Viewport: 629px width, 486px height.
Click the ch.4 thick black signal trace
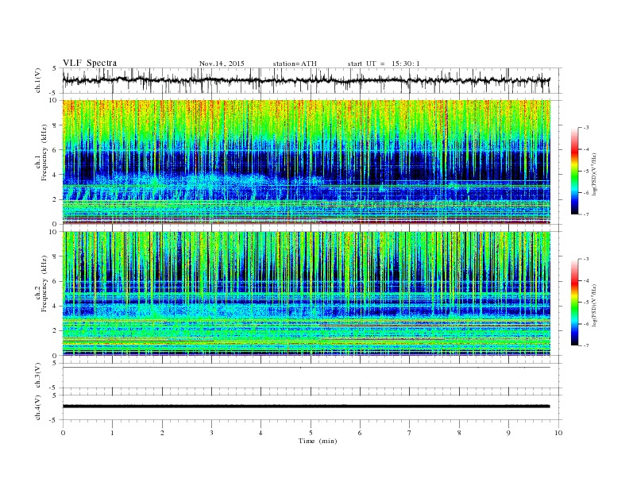306,407
